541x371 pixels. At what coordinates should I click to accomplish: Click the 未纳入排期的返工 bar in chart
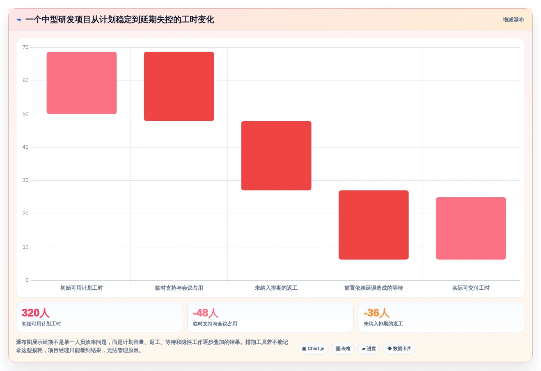coord(276,156)
